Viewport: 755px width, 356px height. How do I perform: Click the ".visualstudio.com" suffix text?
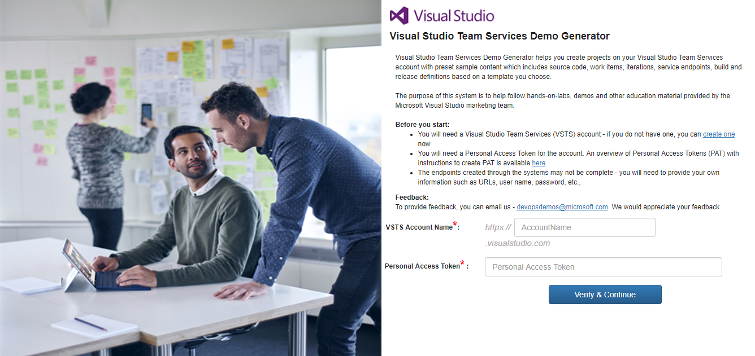coord(517,243)
